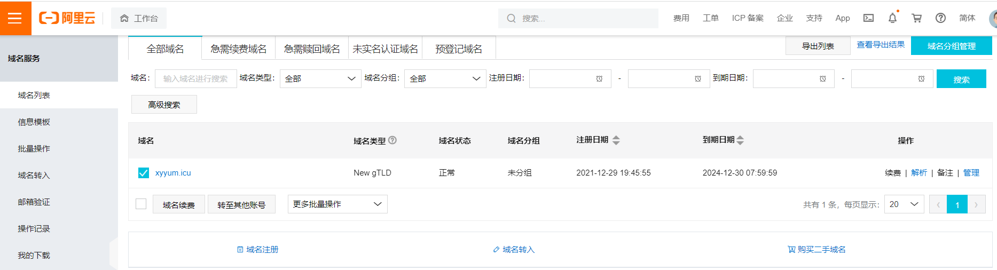
Task: Focus the 域名 search input
Action: (196, 78)
